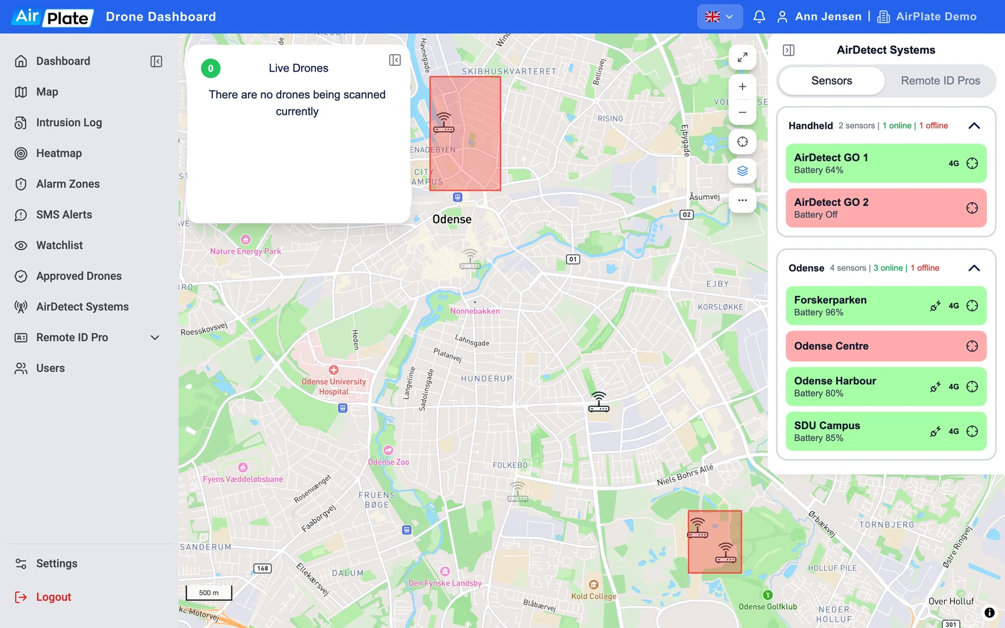Locate AirDetect GO 2 on map
The image size is (1005, 628).
click(x=972, y=208)
